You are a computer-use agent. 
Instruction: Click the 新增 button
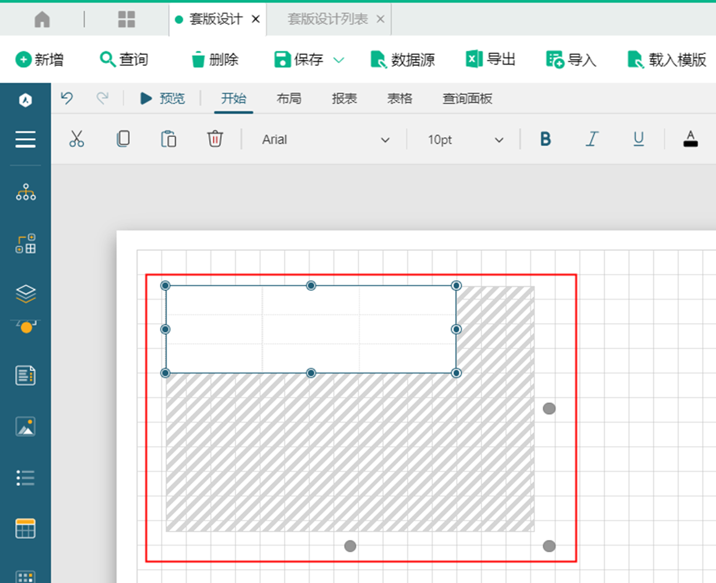40,59
